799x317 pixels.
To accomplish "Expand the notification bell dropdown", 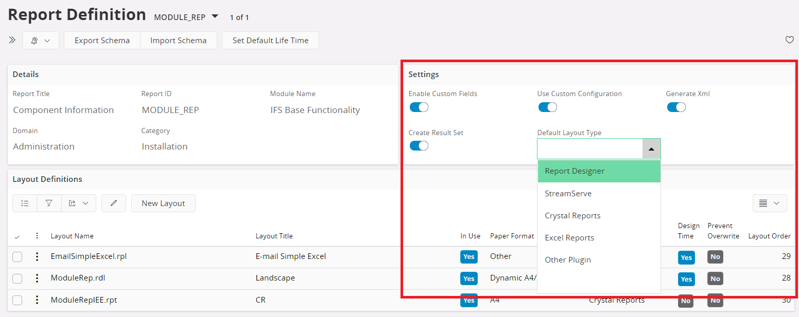I will click(41, 41).
